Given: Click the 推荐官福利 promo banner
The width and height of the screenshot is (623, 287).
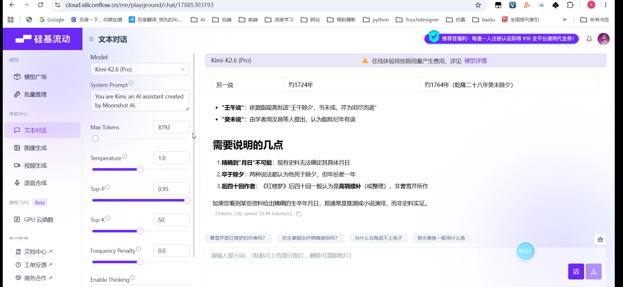Looking at the screenshot, I should pyautogui.click(x=501, y=38).
